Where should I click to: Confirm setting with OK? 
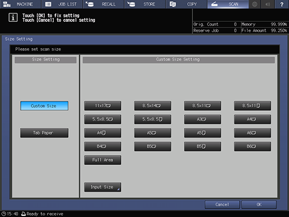tap(259, 205)
